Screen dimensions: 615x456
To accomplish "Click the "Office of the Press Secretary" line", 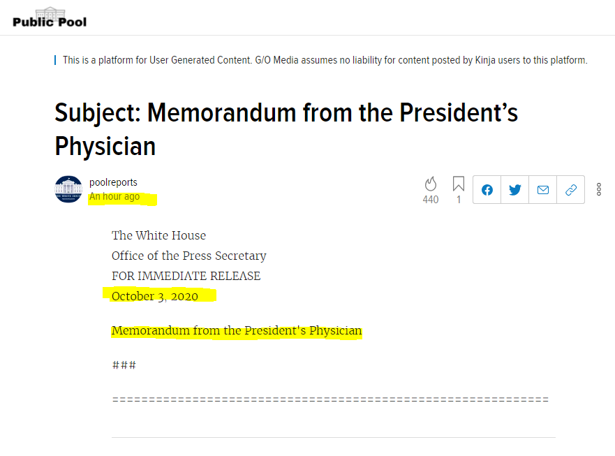I will (188, 256).
